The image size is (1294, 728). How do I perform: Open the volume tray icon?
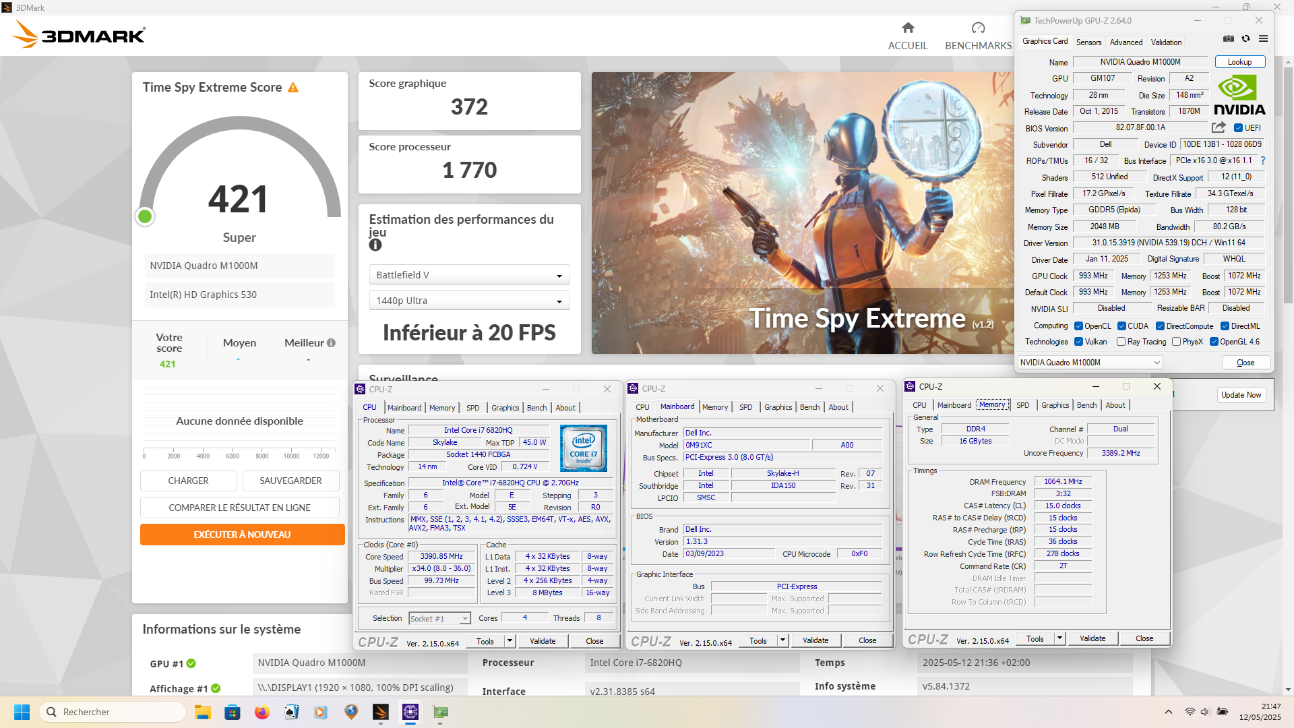(1205, 712)
